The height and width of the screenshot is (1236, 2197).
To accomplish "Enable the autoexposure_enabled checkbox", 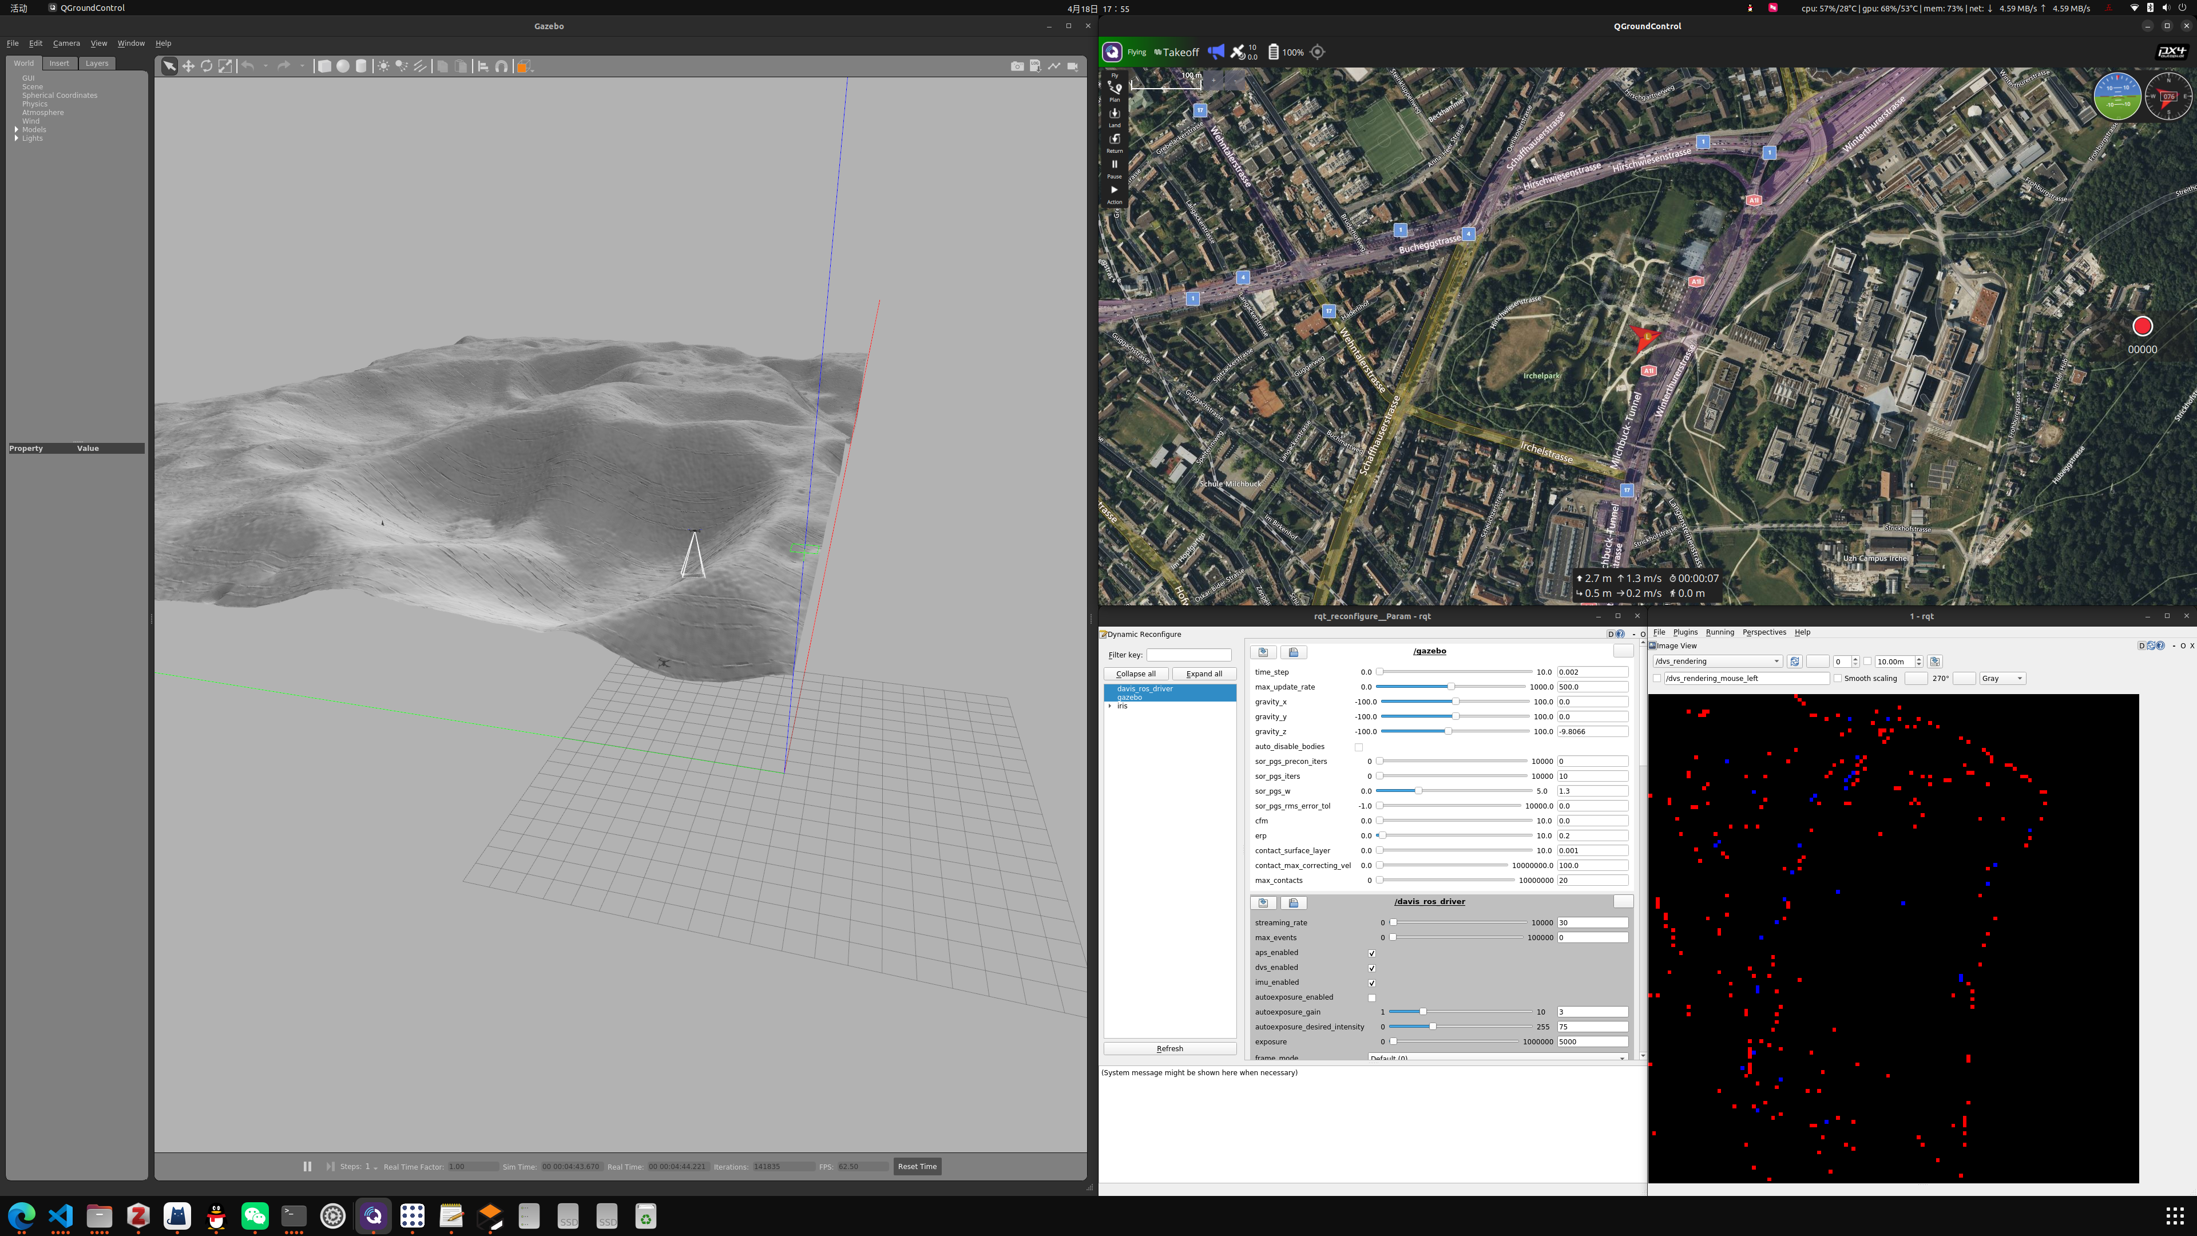I will pos(1371,997).
